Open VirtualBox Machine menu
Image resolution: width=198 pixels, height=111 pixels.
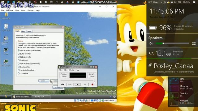click(x=10, y=10)
